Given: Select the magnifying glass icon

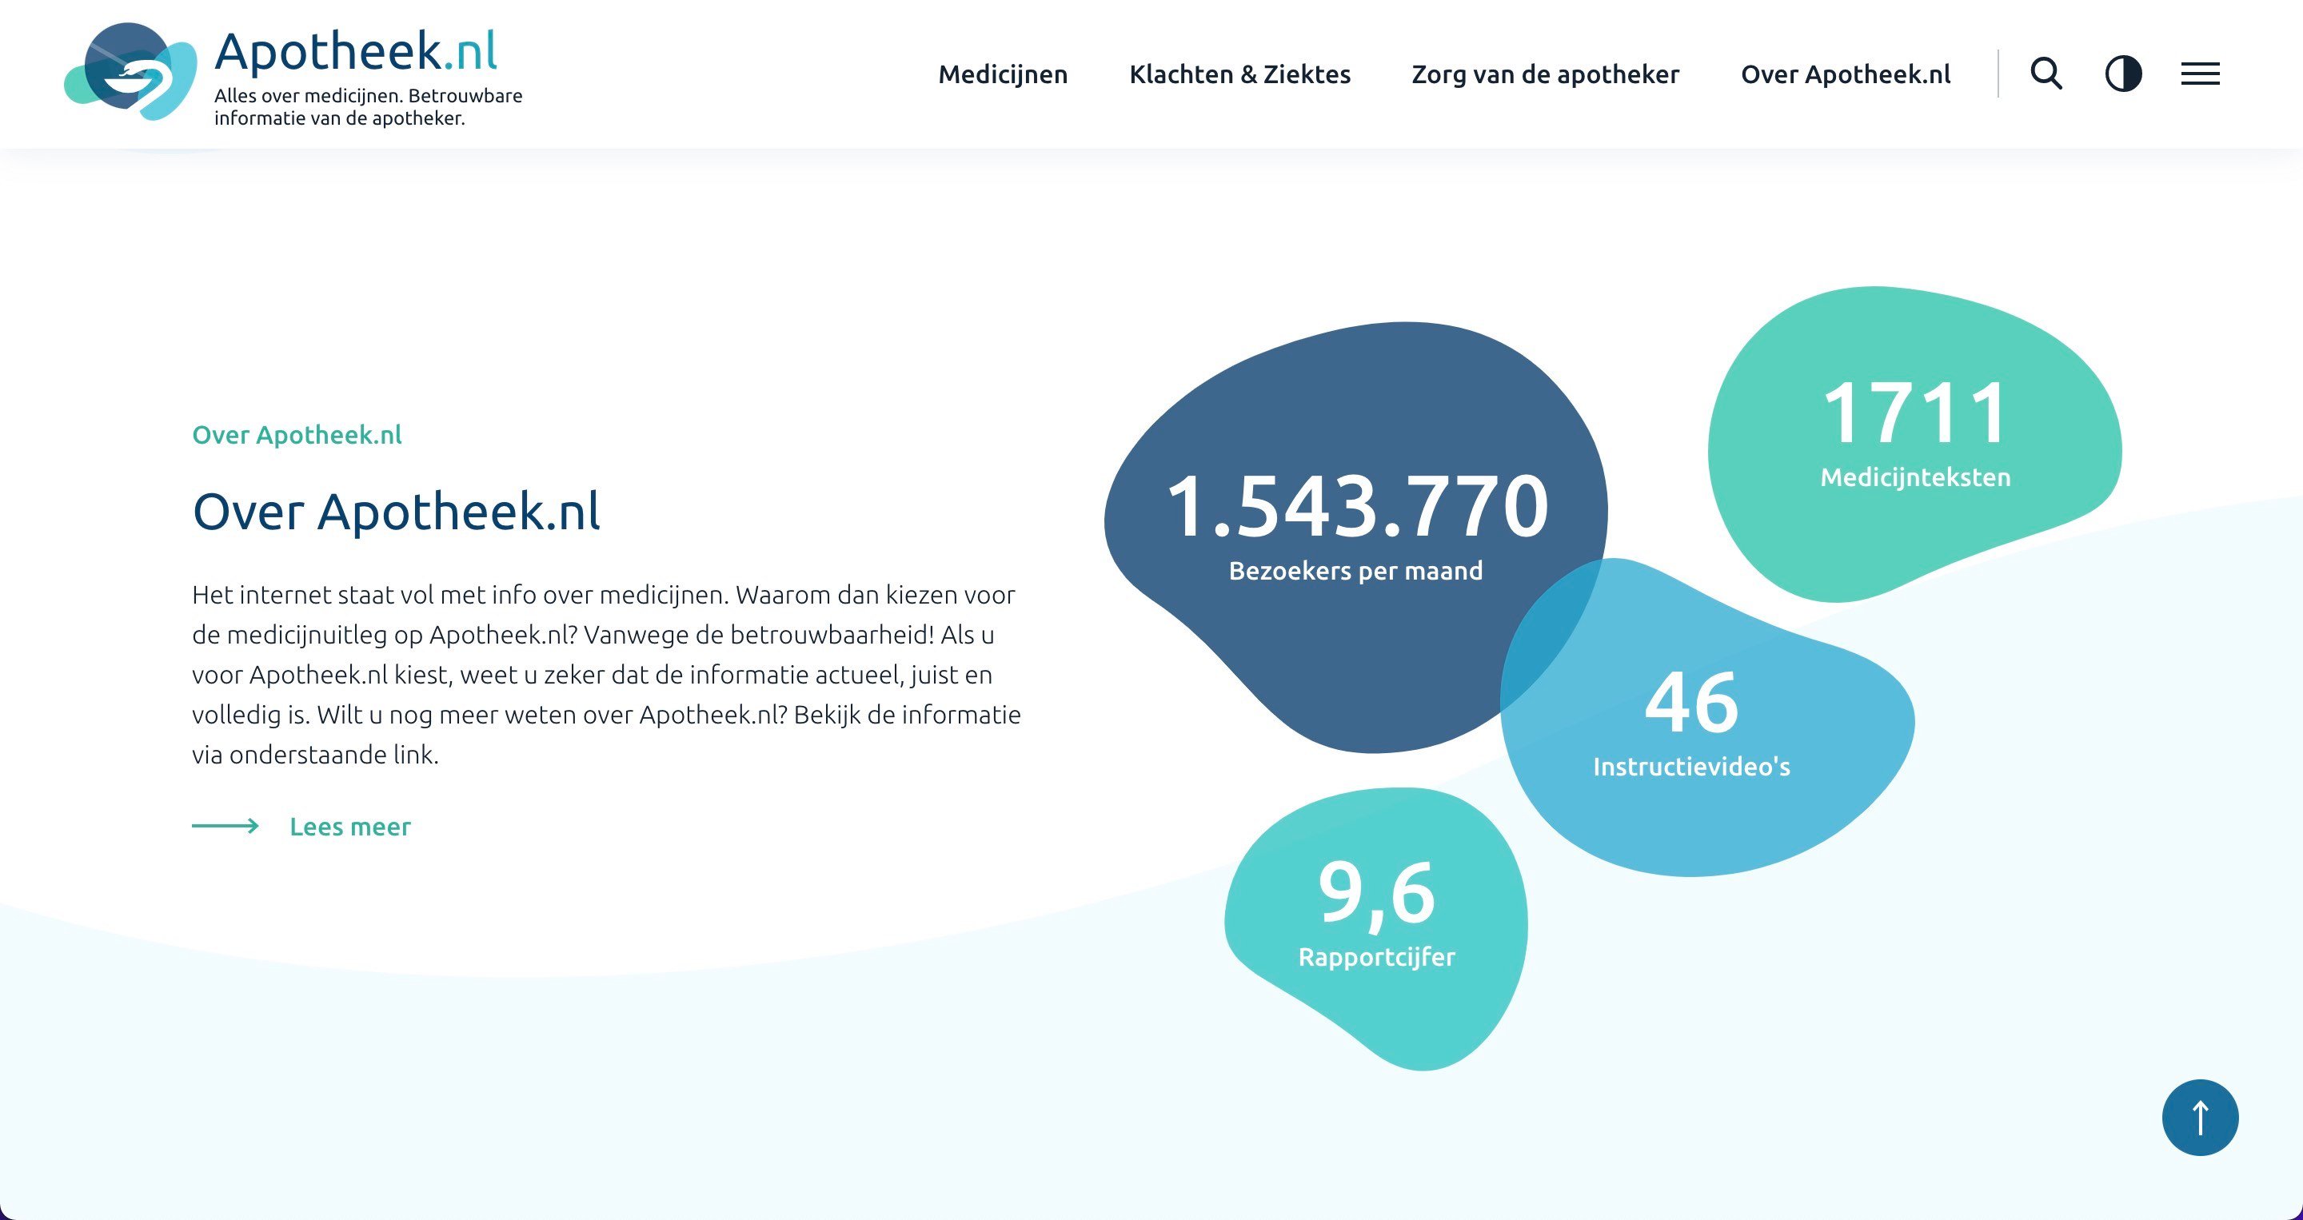Looking at the screenshot, I should tap(2047, 74).
